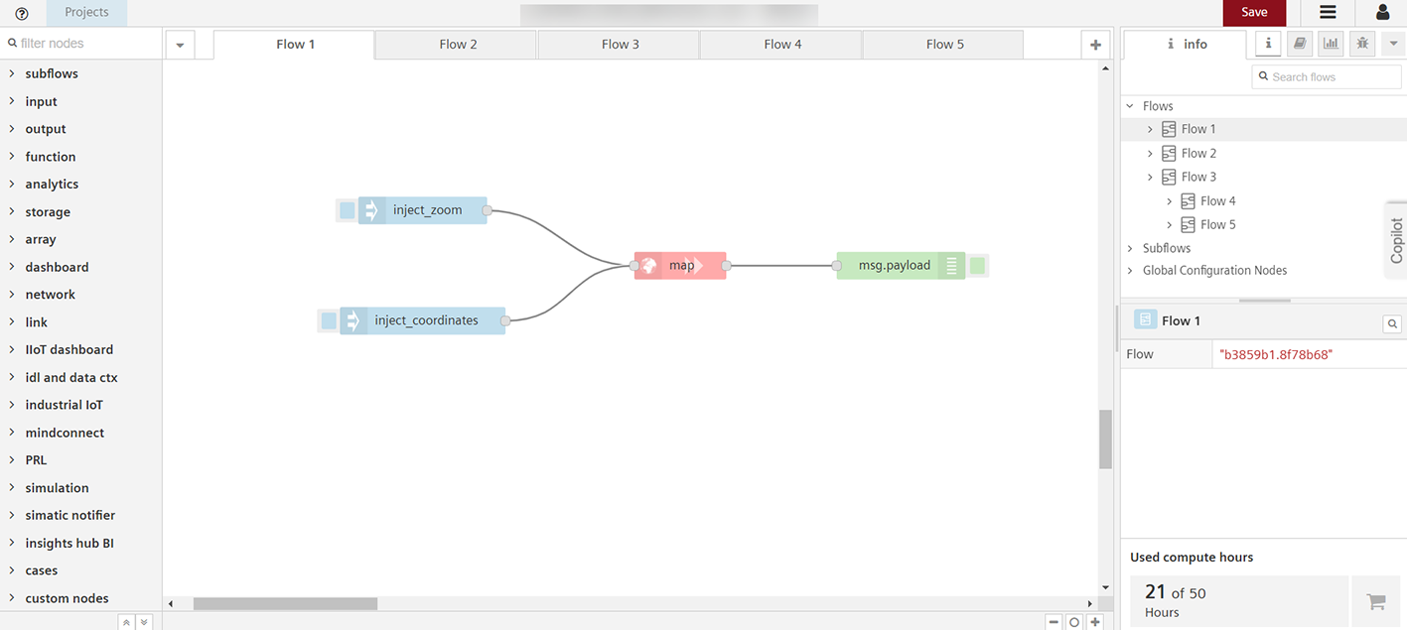This screenshot has height=630, width=1407.
Task: Expand Flow 1 in the info tree
Action: [x=1150, y=129]
